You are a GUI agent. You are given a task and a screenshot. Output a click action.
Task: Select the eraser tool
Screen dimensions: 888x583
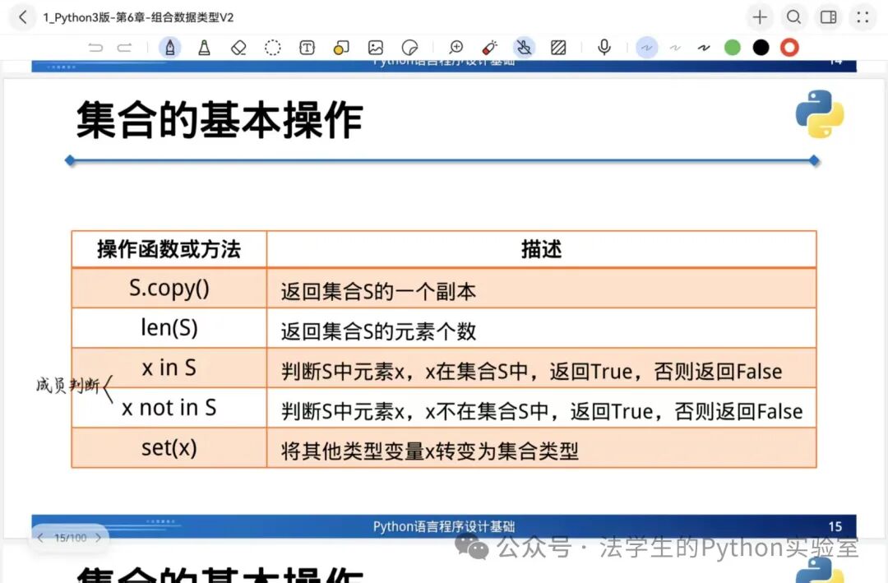coord(238,48)
